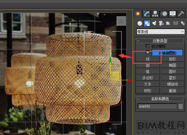Switch to the Modify panel tab
This screenshot has width=187, height=135.
pos(146,13)
